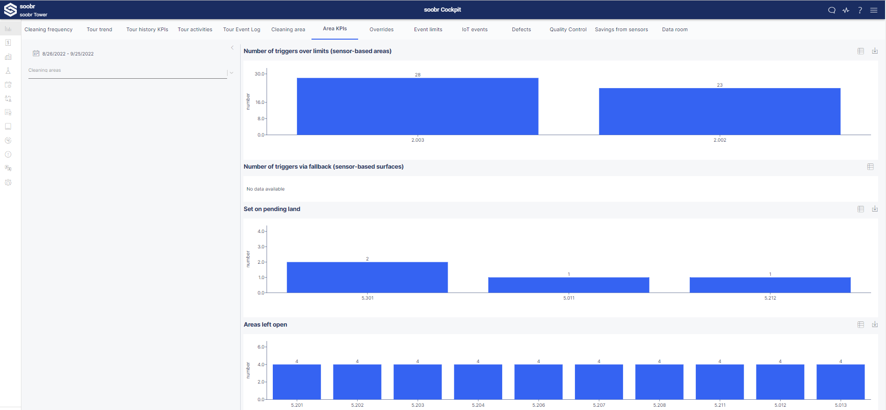886x410 pixels.
Task: Click the 2.003 bar with value 28
Action: click(x=418, y=106)
